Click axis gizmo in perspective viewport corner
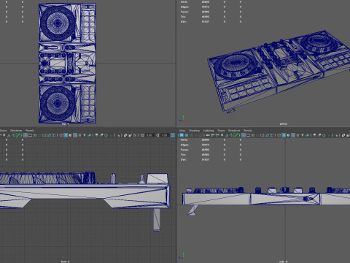 coord(182,119)
